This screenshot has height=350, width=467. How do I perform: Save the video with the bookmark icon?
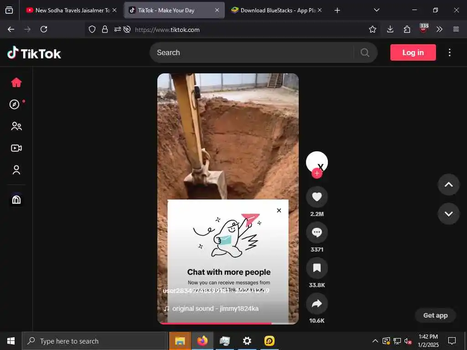[x=317, y=268]
